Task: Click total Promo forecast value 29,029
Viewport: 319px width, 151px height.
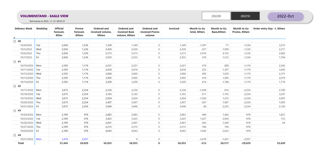Action: 84,143
